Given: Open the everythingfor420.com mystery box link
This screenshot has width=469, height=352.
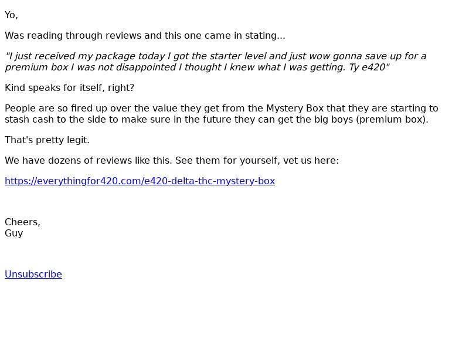Looking at the screenshot, I should pos(140,181).
